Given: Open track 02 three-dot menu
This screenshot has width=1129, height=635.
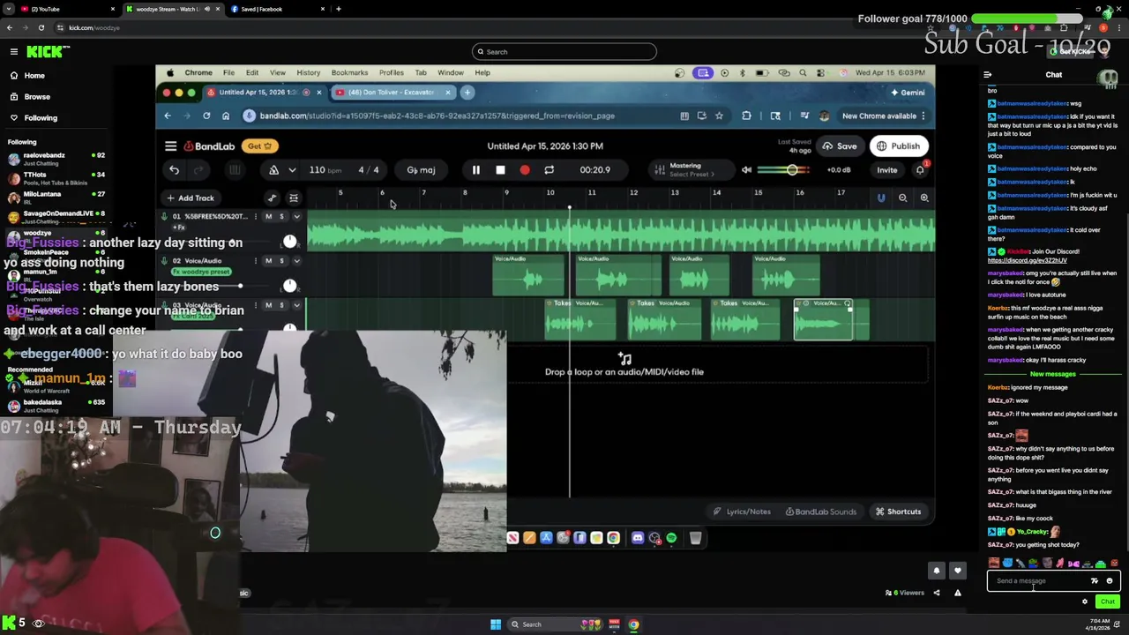Looking at the screenshot, I should tap(256, 261).
